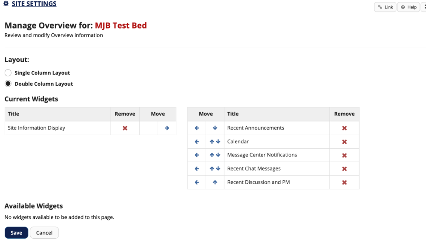Image resolution: width=426 pixels, height=240 pixels.
Task: Remove Recent Discussion and PM widget
Action: coord(344,182)
